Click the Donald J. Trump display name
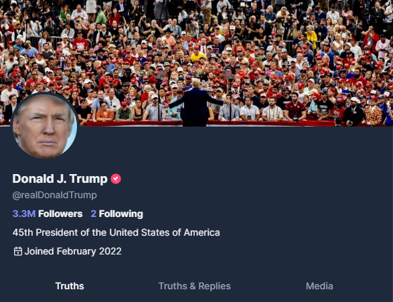The width and height of the screenshot is (393, 302). click(x=60, y=179)
